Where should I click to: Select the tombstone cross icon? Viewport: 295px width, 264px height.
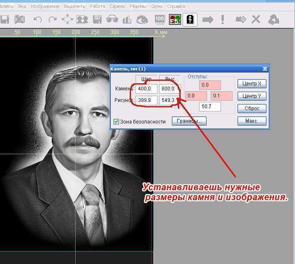coord(190,19)
